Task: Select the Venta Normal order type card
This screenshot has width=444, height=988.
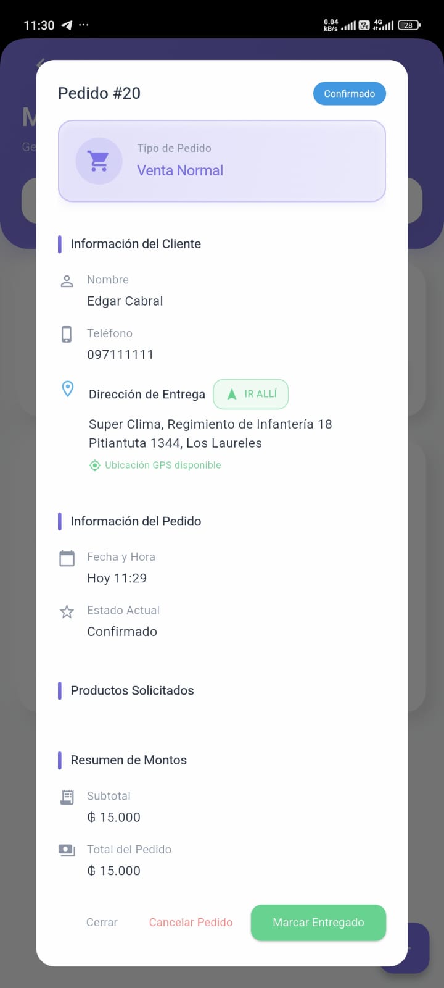Action: tap(222, 161)
